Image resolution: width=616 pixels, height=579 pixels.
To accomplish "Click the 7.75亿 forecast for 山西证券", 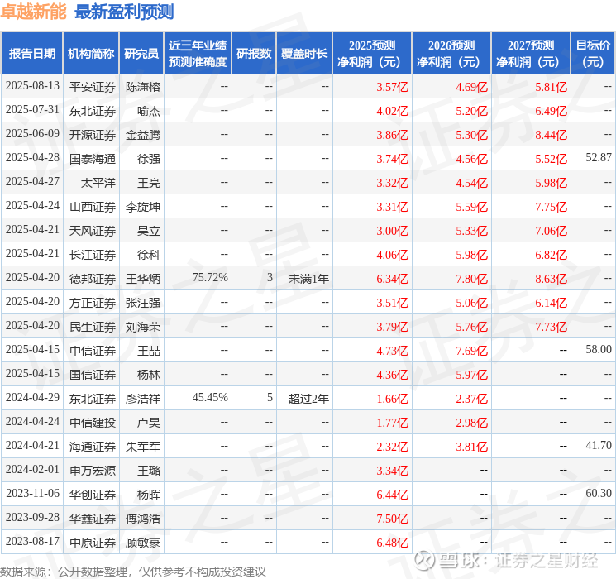I will pyautogui.click(x=551, y=207).
